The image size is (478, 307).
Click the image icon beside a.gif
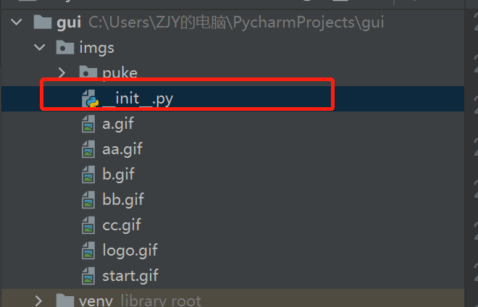click(x=88, y=124)
